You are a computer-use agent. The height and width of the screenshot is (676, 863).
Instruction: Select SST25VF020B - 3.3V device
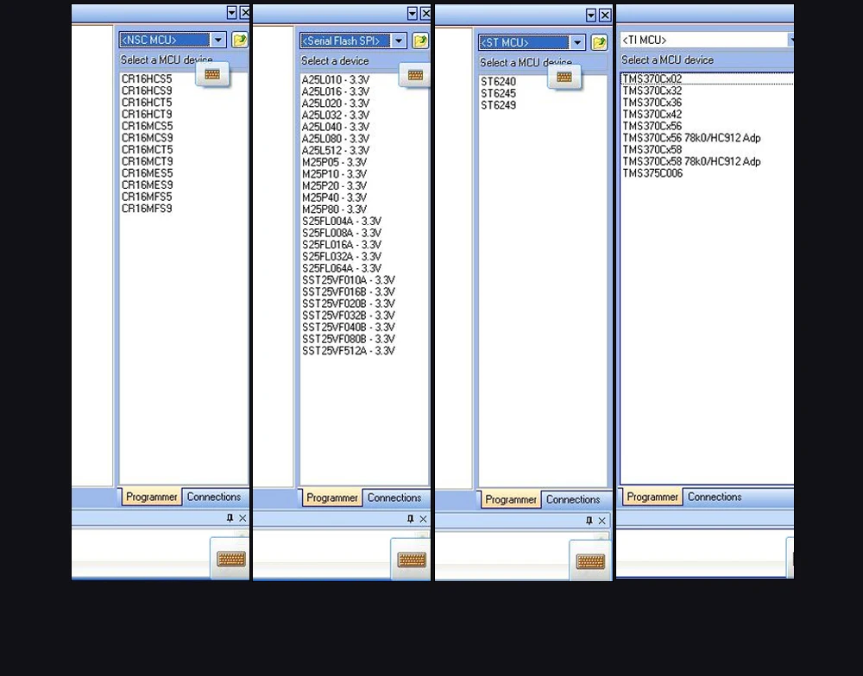[x=349, y=304]
